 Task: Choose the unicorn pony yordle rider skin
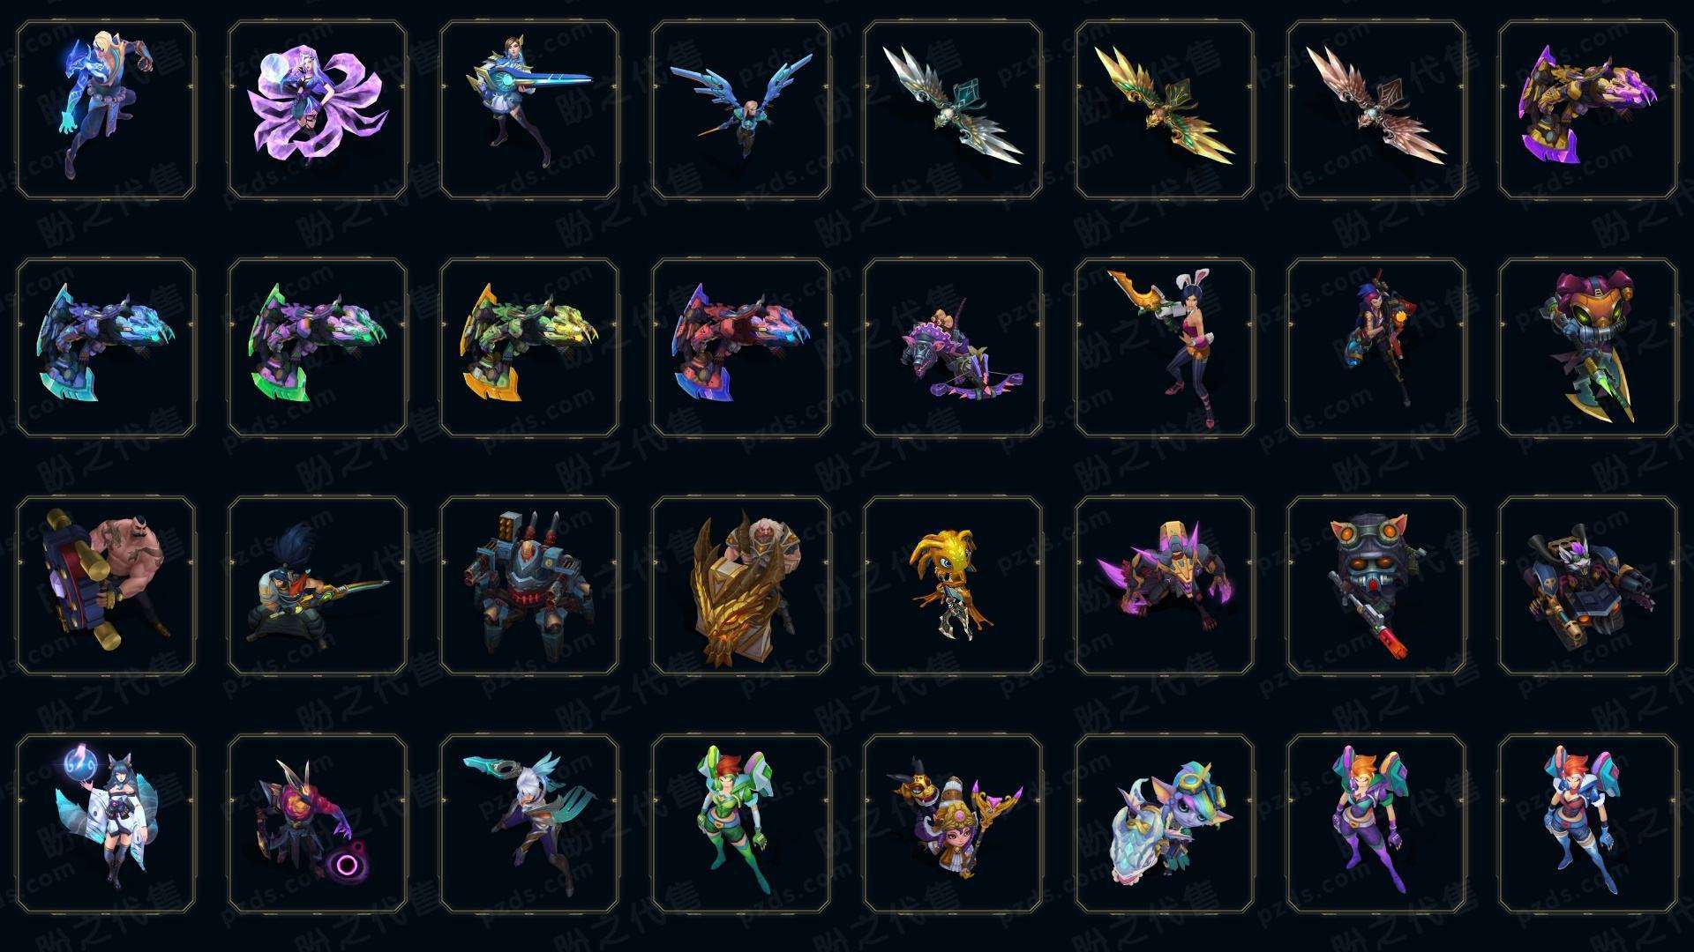(x=1165, y=823)
